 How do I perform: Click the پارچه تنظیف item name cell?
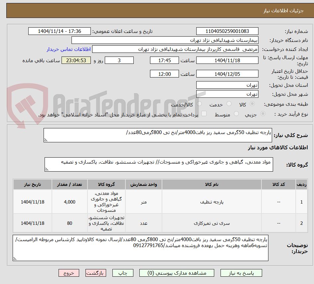[x=212, y=202]
